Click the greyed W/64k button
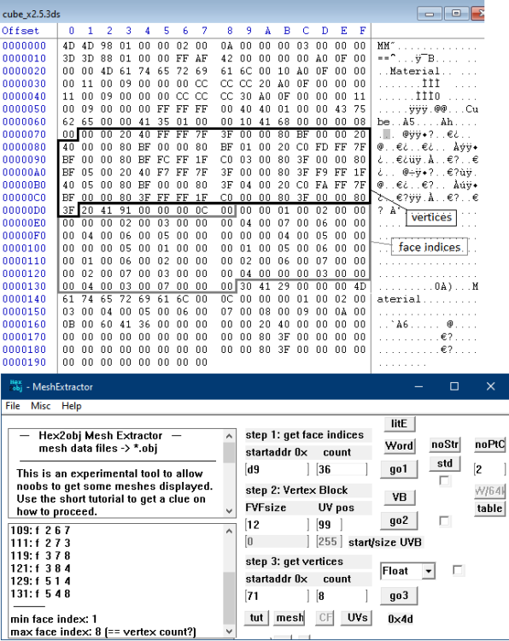The width and height of the screenshot is (509, 641). tap(490, 491)
